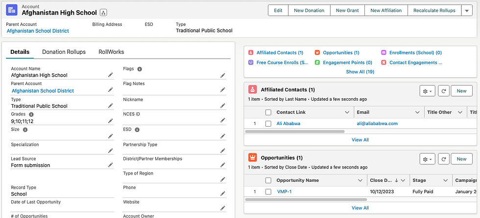This screenshot has width=480, height=218.
Task: Open Ali Ababwa contact link
Action: (x=288, y=124)
